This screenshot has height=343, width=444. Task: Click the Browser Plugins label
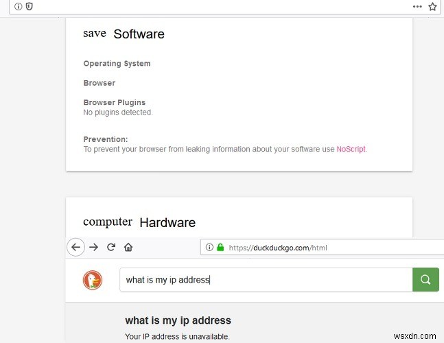[114, 102]
